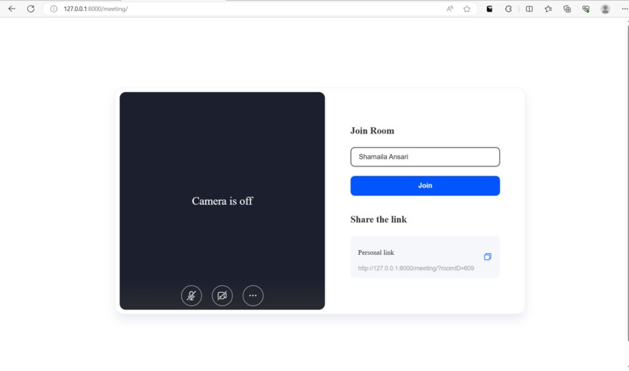Click the Share the link heading

coord(378,219)
